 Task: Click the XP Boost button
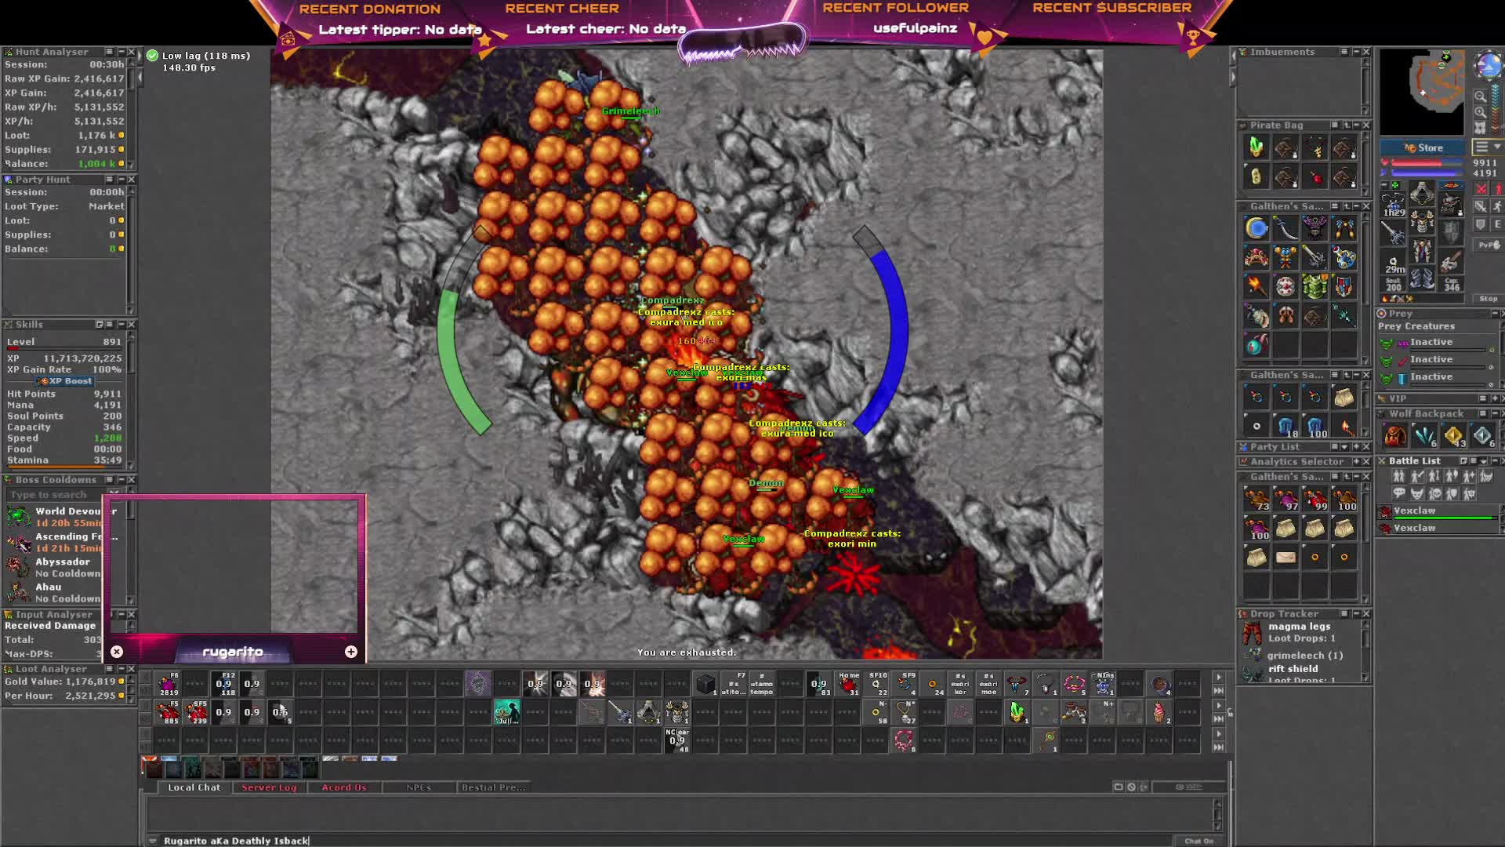coord(65,381)
